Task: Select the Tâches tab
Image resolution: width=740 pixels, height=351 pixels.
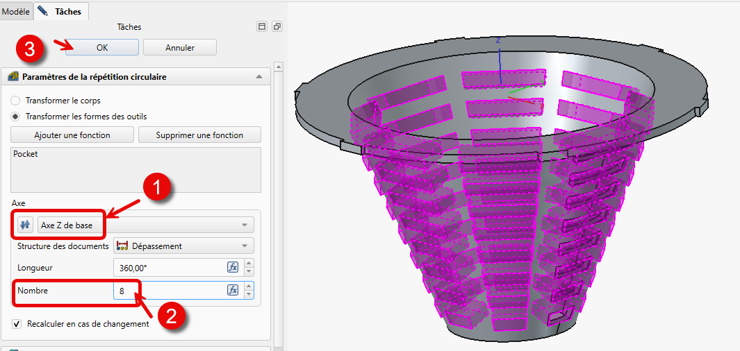Action: tap(61, 11)
